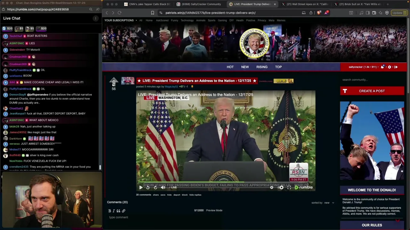Screen dimensions: 410x230
Task: Insert a link in the comment editor
Action: click(123, 211)
